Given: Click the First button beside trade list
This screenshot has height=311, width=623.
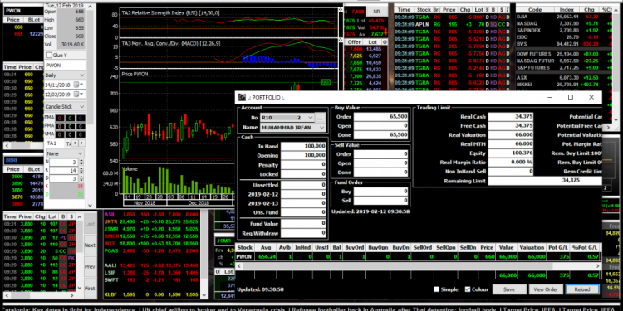Looking at the screenshot, I should point(90,288).
